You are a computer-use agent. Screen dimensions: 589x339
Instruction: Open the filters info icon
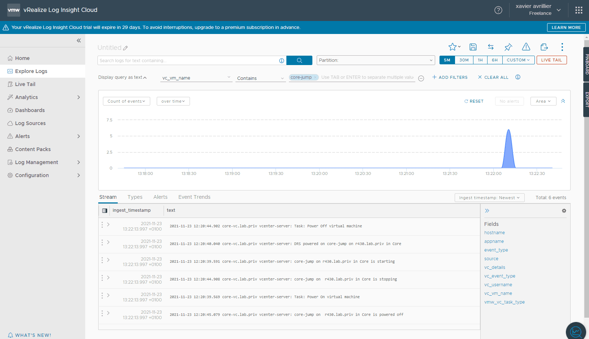[518, 77]
